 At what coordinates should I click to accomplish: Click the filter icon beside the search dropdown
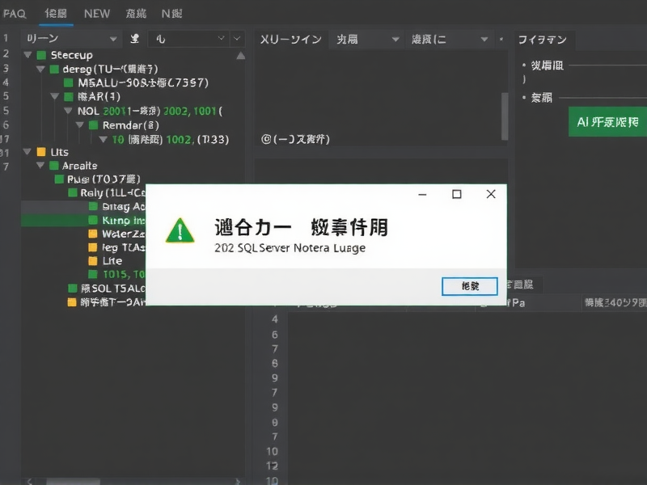134,38
